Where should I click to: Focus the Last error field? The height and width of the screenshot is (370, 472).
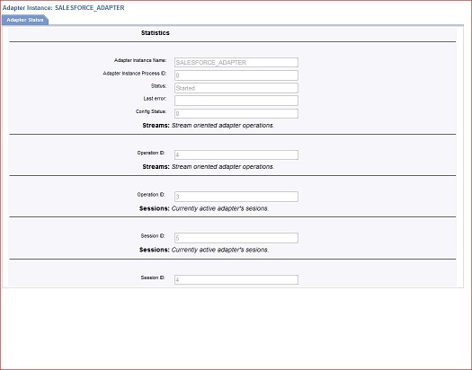click(x=236, y=101)
